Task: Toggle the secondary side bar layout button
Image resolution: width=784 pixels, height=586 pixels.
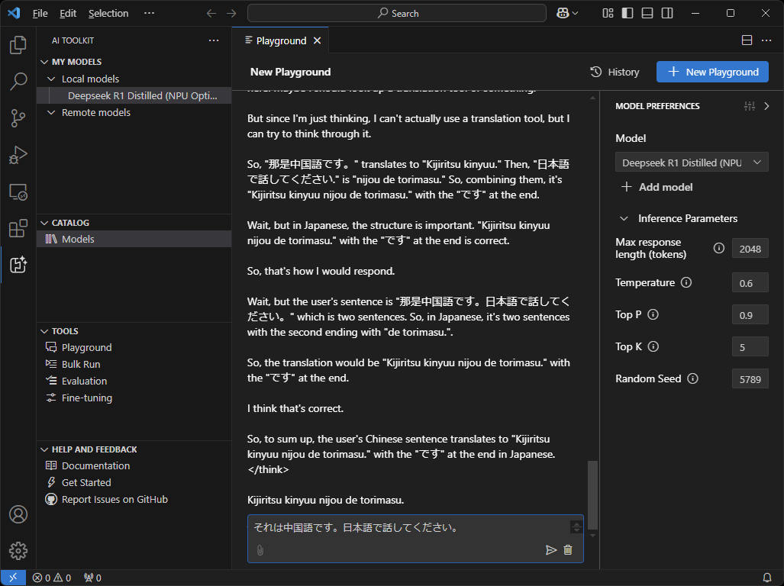Action: tap(667, 13)
